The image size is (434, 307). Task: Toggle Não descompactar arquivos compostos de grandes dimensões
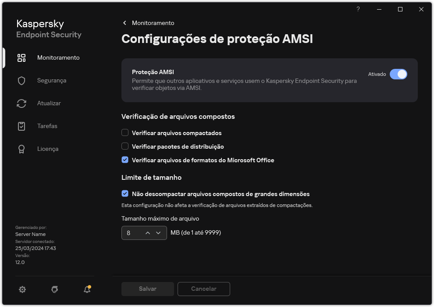pos(125,193)
